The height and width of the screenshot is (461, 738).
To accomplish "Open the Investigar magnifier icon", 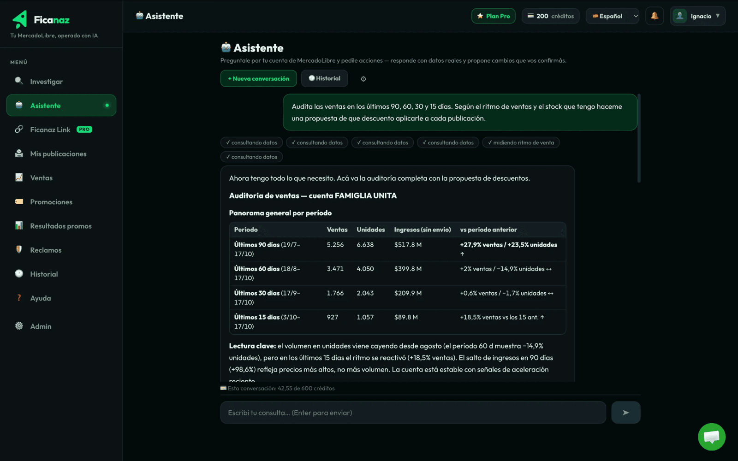I will [19, 81].
